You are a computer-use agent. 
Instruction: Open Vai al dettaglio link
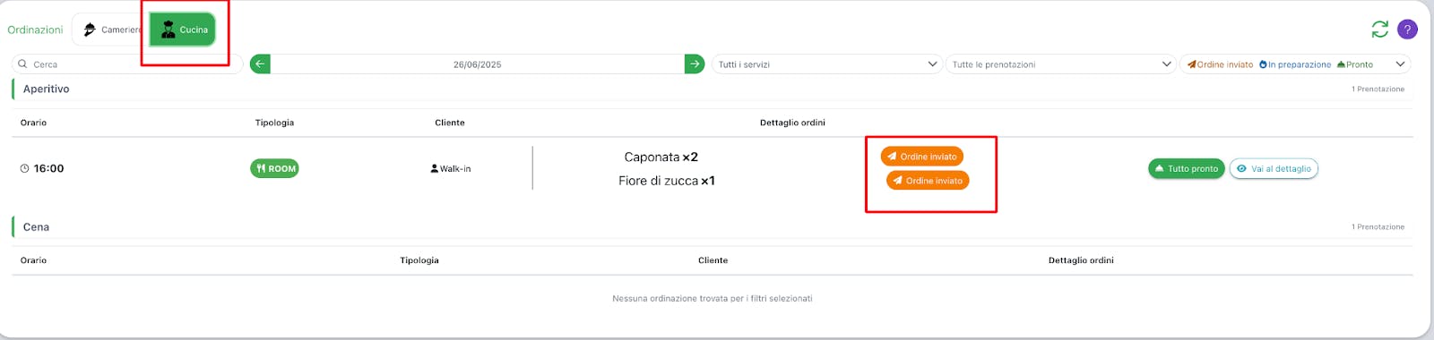tap(1274, 168)
